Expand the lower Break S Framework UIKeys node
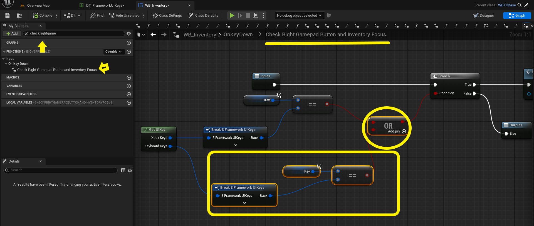Viewport: 534px width, 226px height. pyautogui.click(x=245, y=203)
